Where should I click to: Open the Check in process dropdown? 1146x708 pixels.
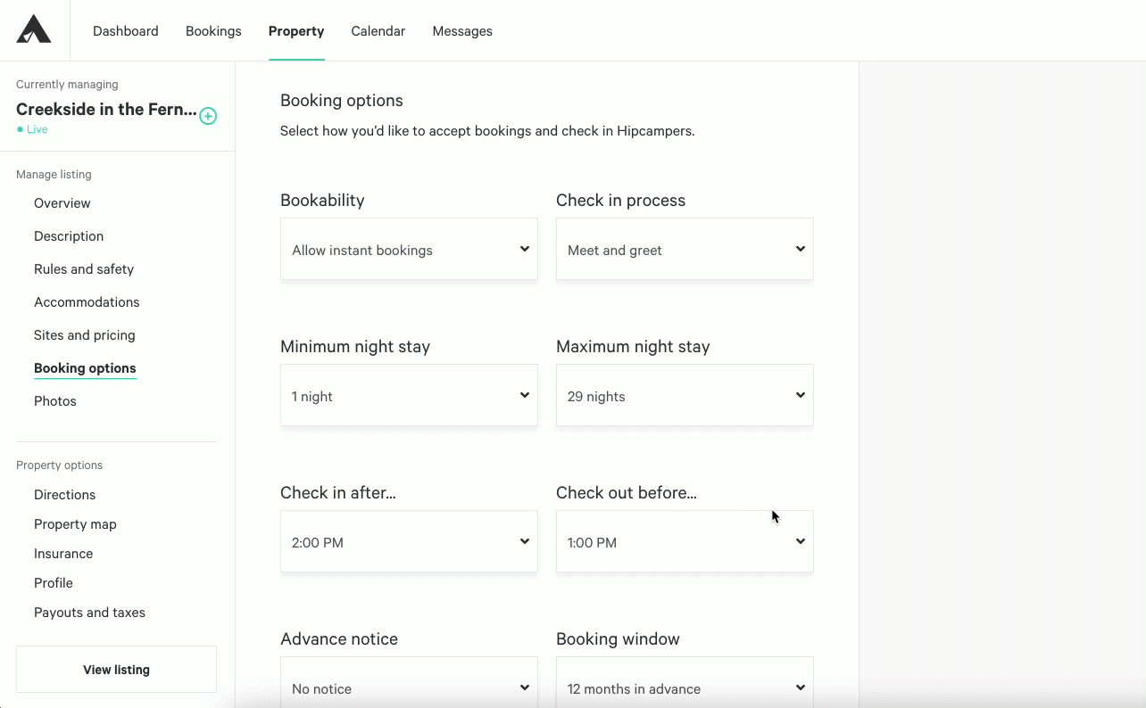point(685,250)
